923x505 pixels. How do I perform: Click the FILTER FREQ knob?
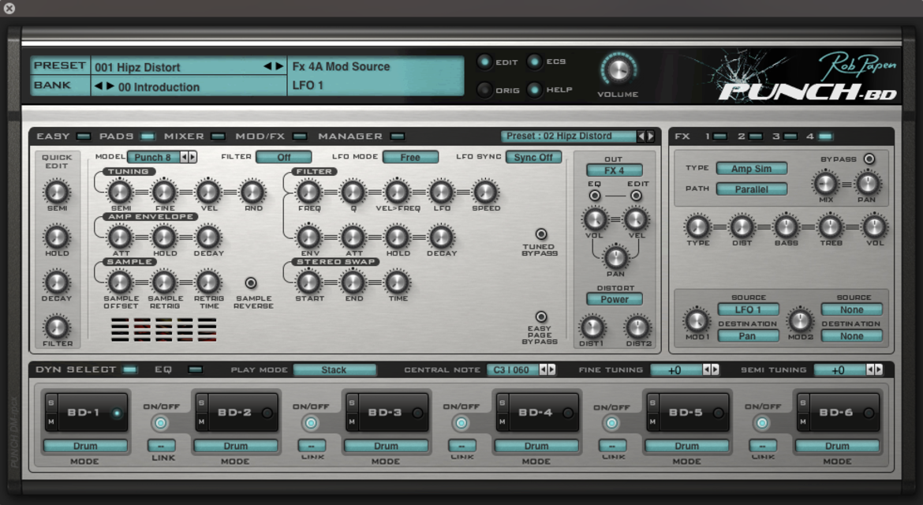[308, 191]
